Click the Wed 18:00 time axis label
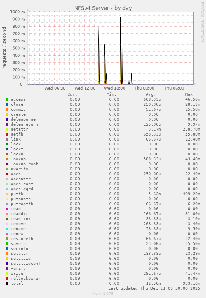This screenshot has height=298, width=206. (x=114, y=88)
